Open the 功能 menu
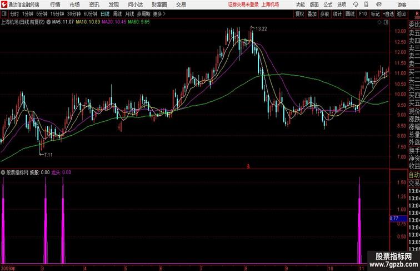This screenshot has width=420, height=271. [x=300, y=4]
